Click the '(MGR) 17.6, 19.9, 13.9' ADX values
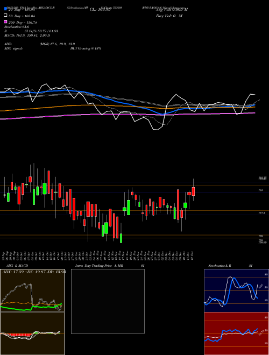 coord(57,44)
